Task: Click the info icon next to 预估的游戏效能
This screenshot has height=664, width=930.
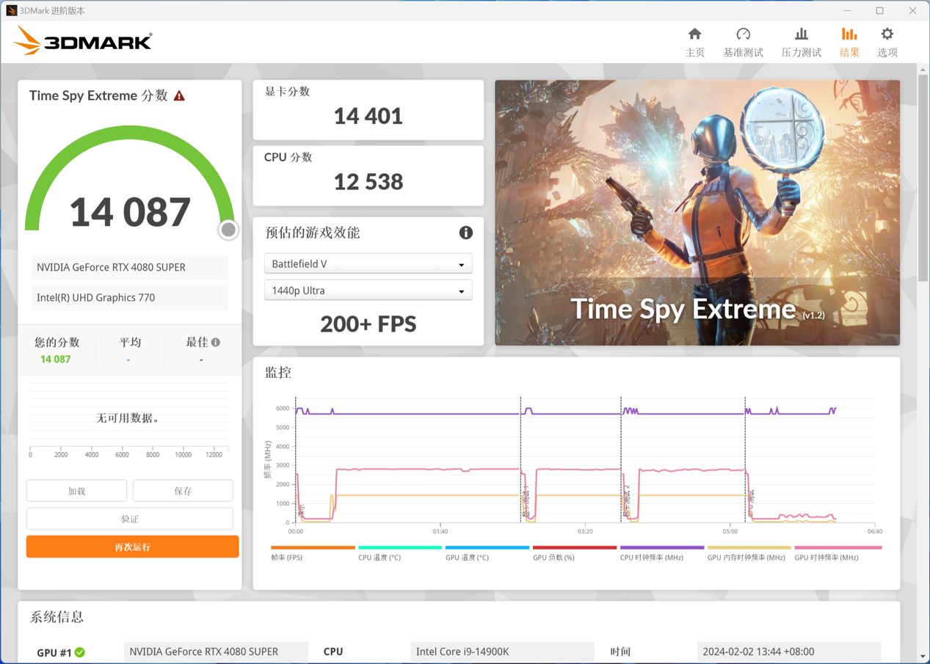Action: pyautogui.click(x=465, y=233)
